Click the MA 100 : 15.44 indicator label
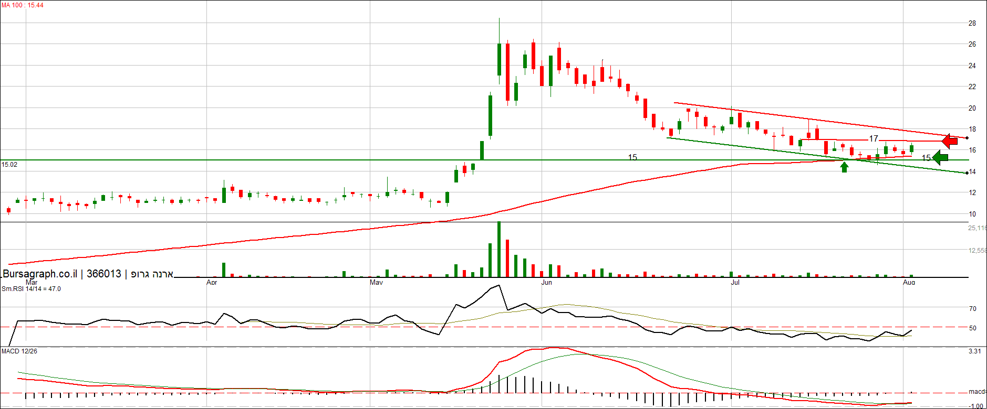 (23, 5)
